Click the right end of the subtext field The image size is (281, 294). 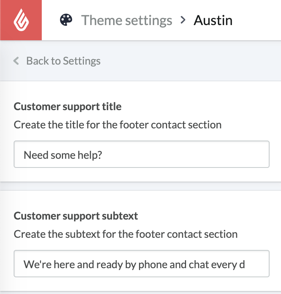(x=262, y=264)
